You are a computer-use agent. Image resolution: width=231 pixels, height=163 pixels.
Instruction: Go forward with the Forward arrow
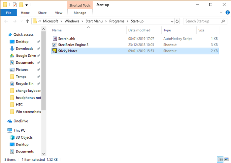(15, 21)
